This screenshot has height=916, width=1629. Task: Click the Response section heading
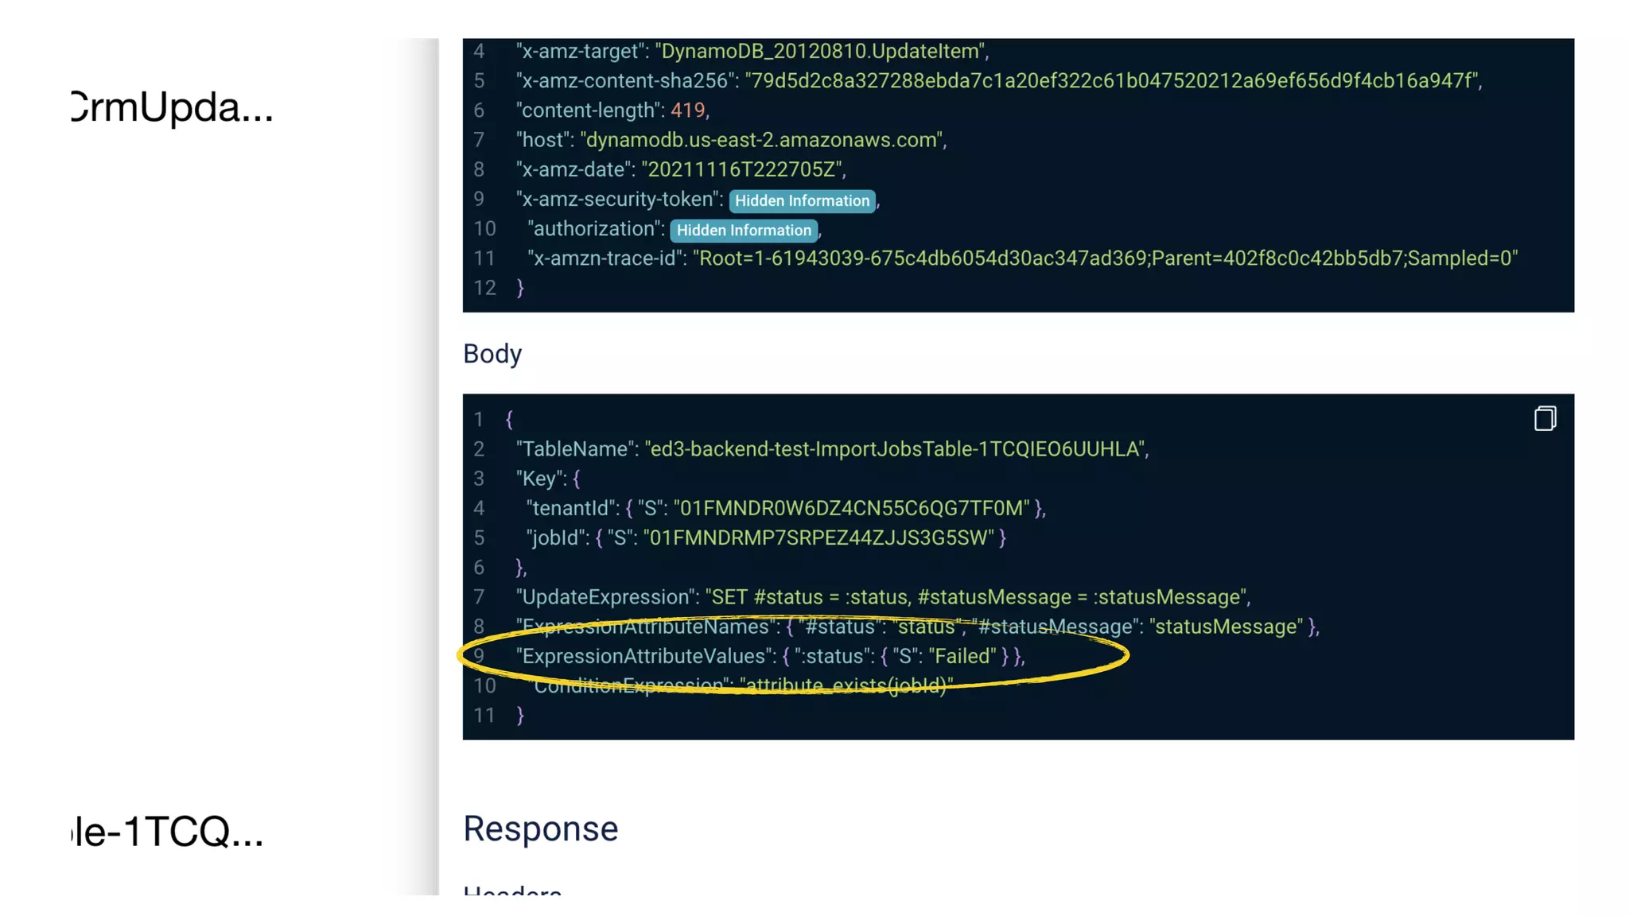[541, 829]
